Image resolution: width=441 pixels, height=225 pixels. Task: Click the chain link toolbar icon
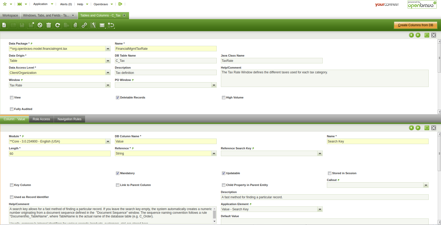(84, 25)
